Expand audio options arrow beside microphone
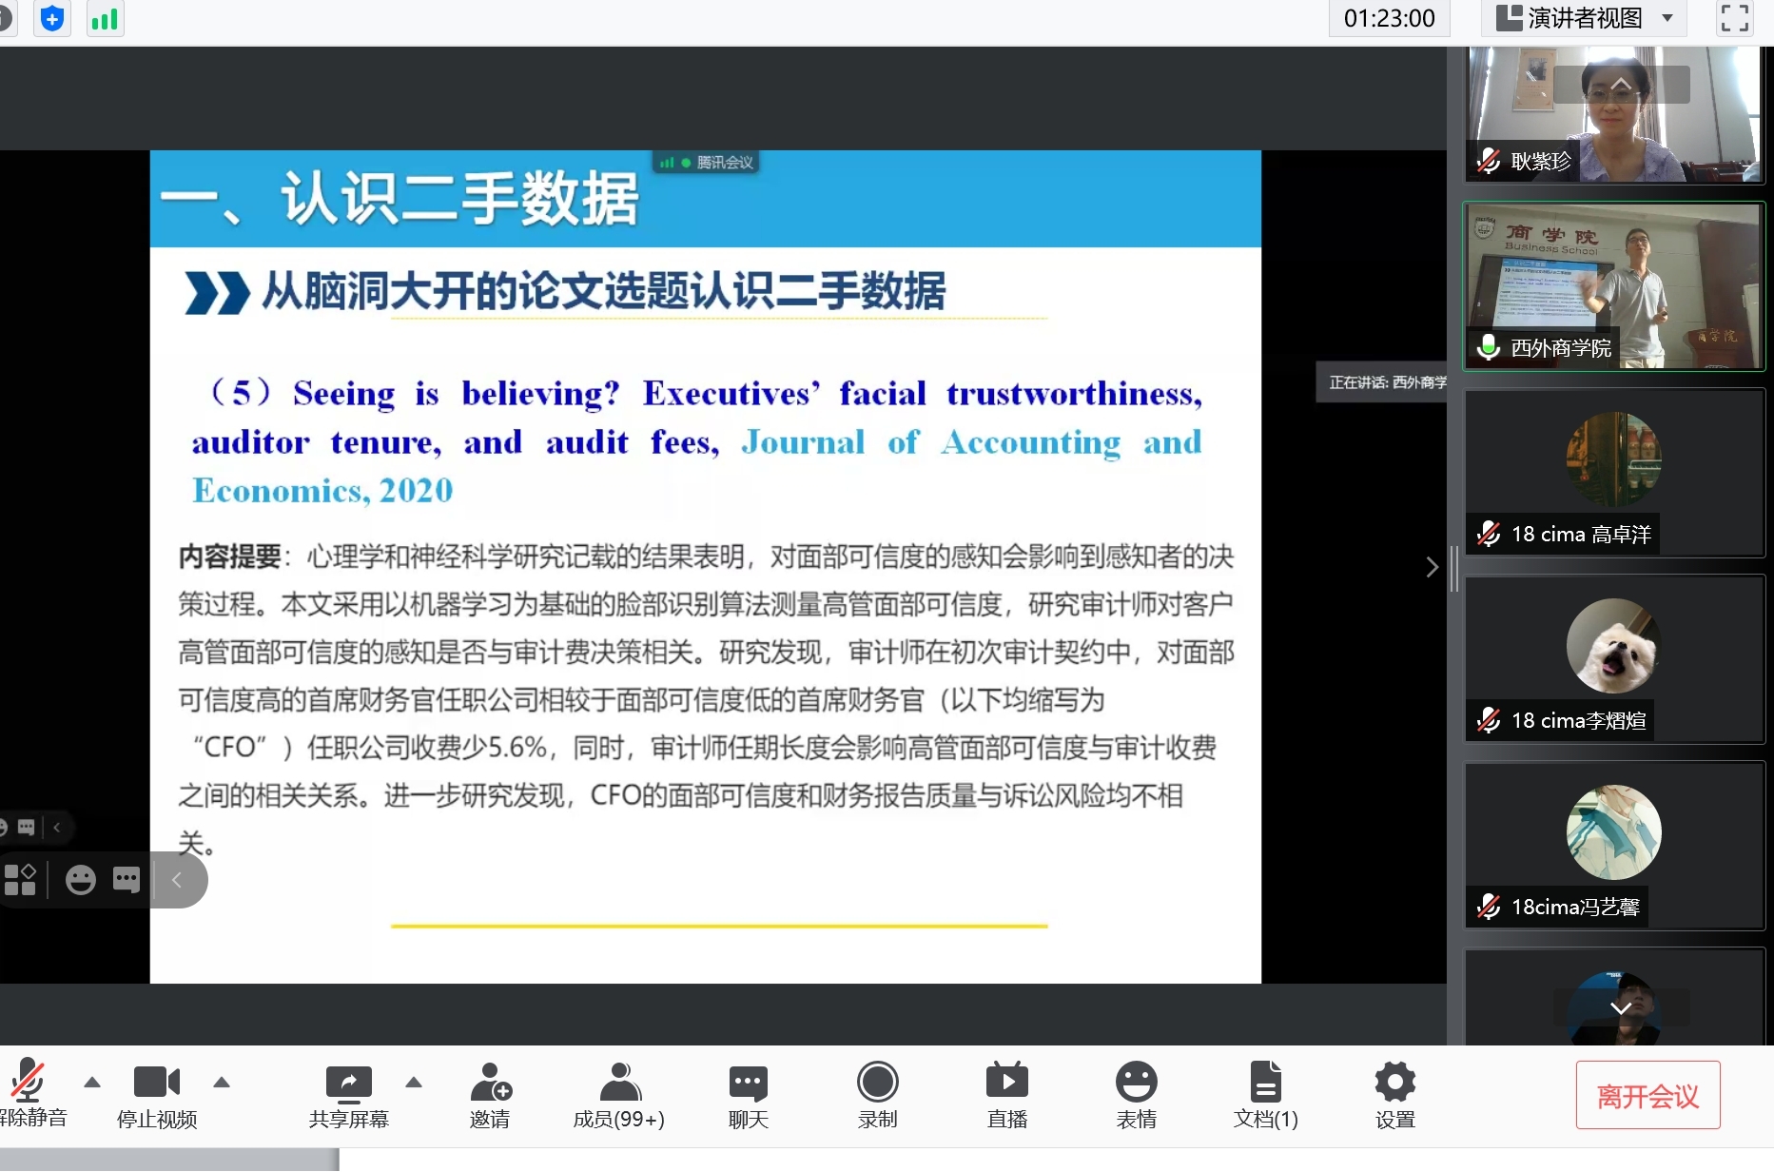Screen dimensions: 1774x1172 [x=92, y=1083]
